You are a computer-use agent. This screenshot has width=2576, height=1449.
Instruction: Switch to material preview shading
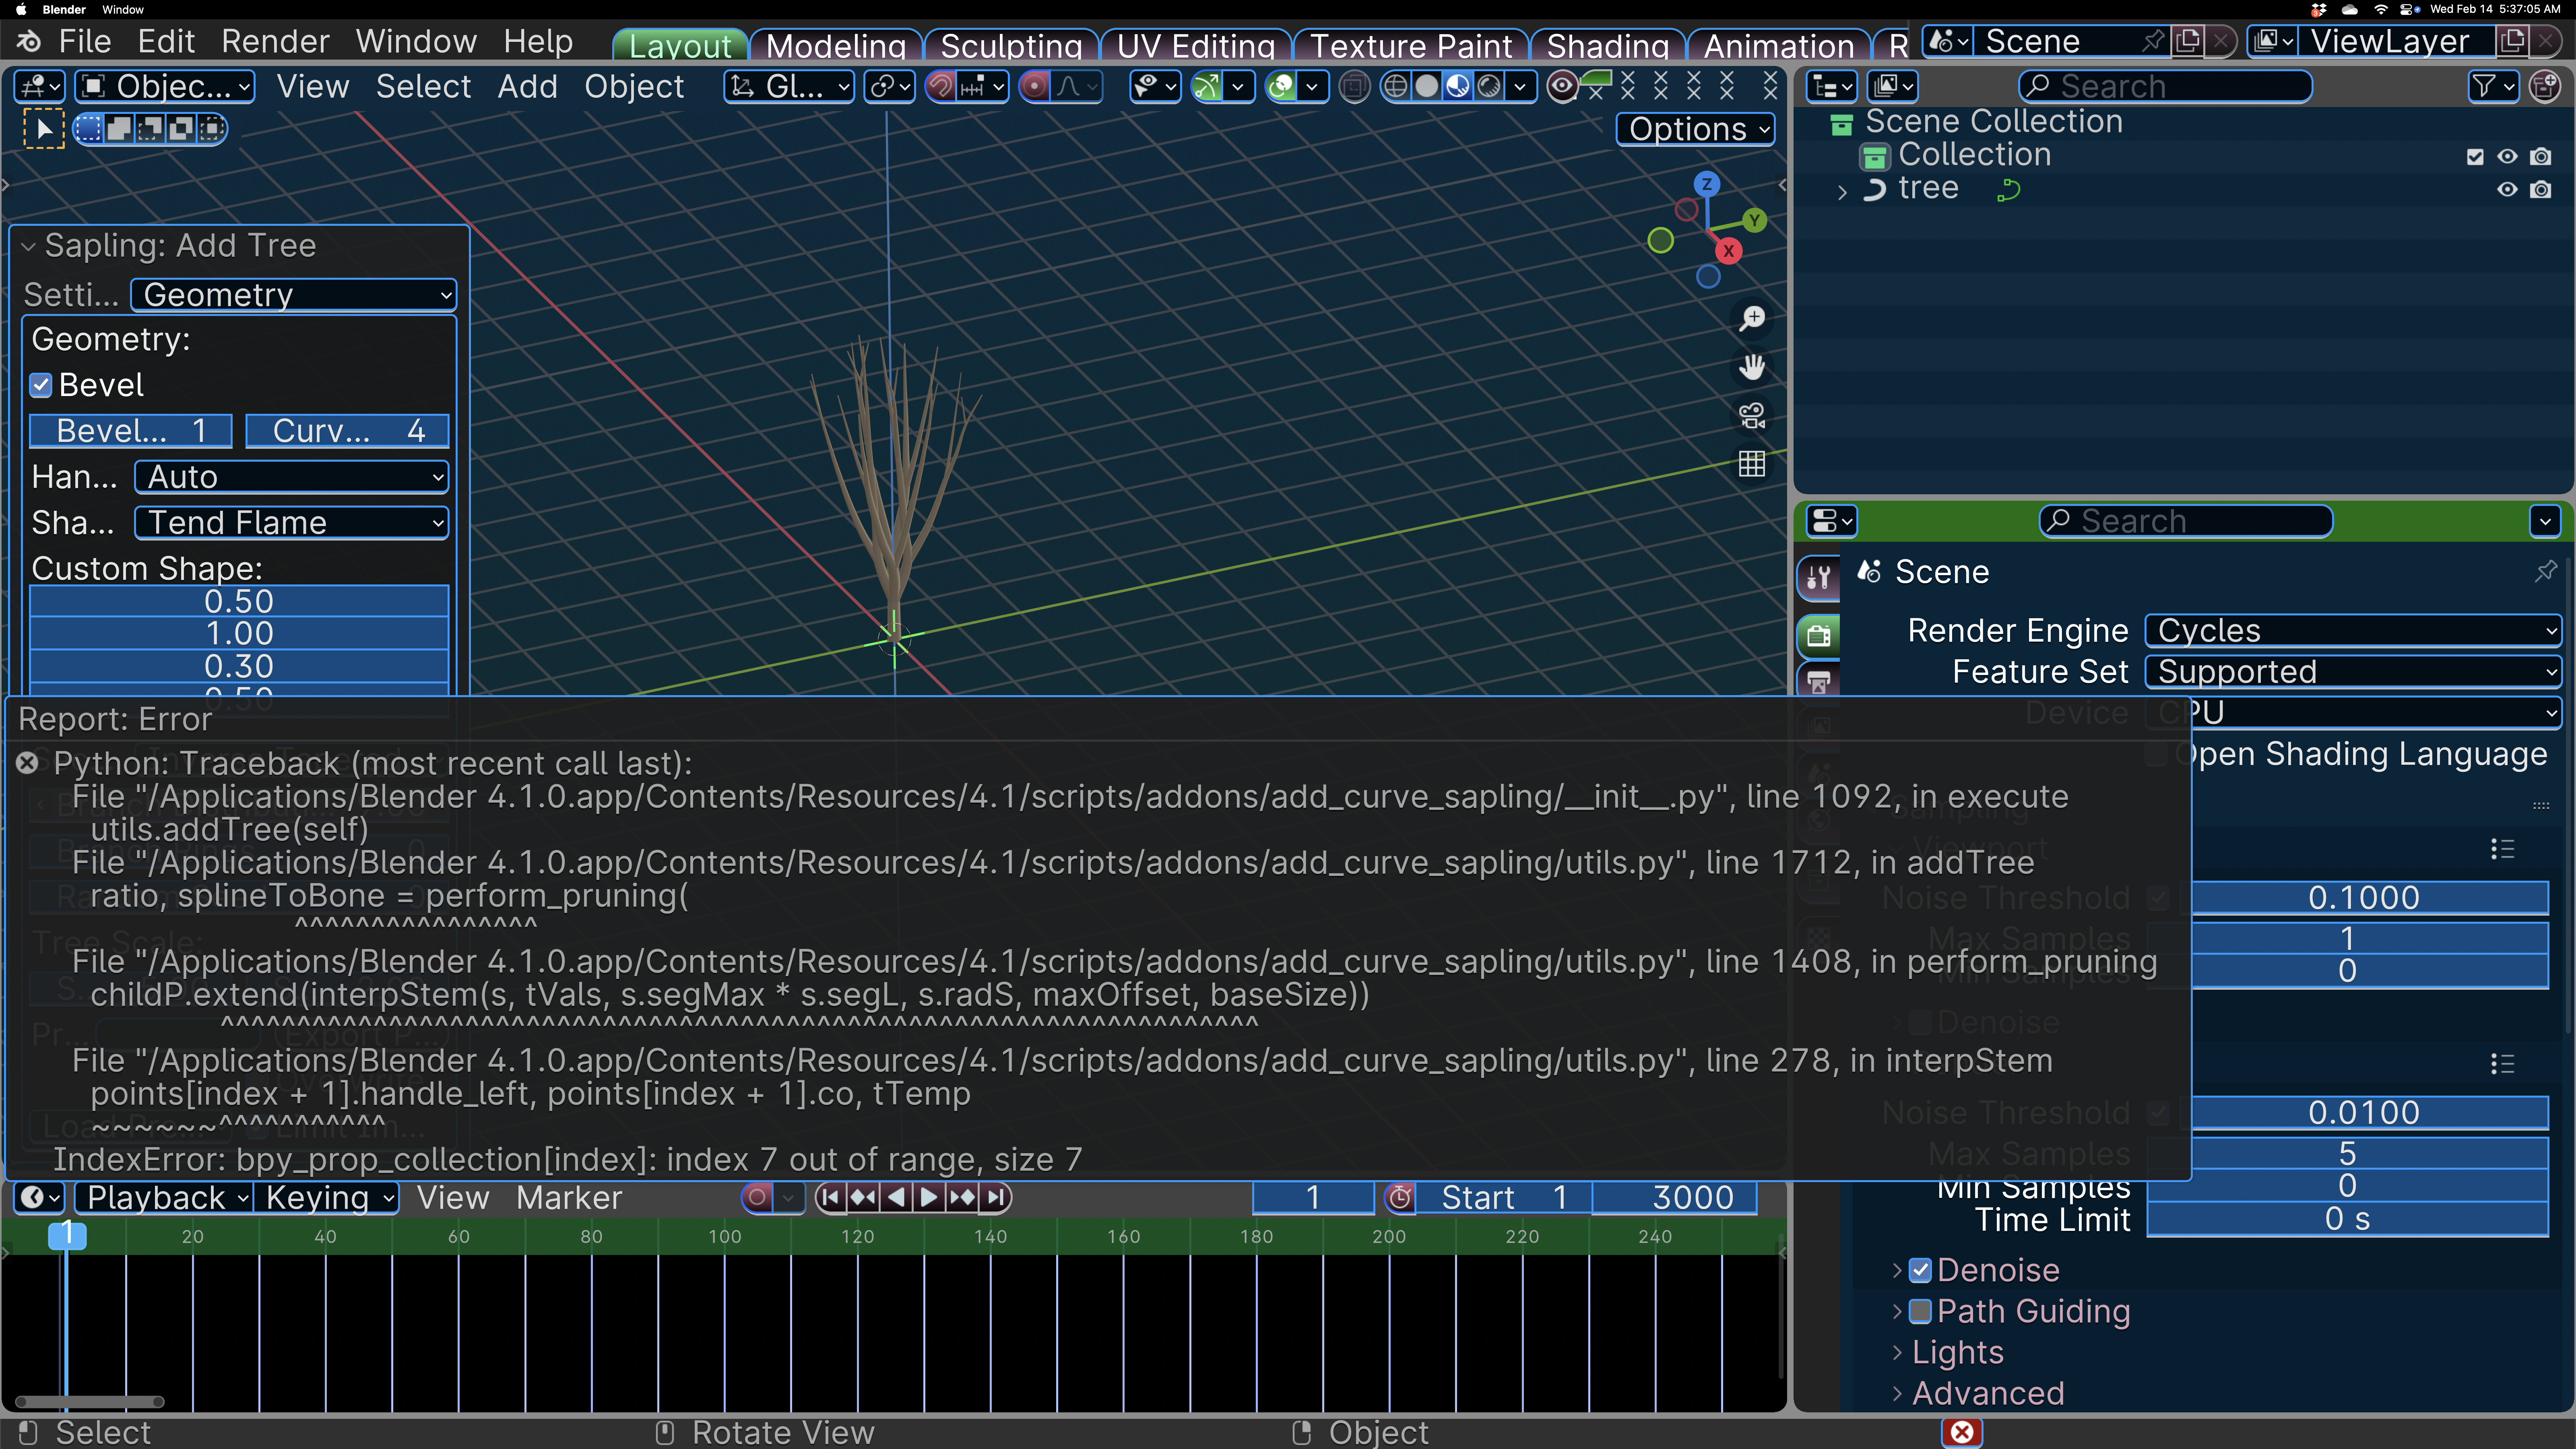pos(1458,87)
